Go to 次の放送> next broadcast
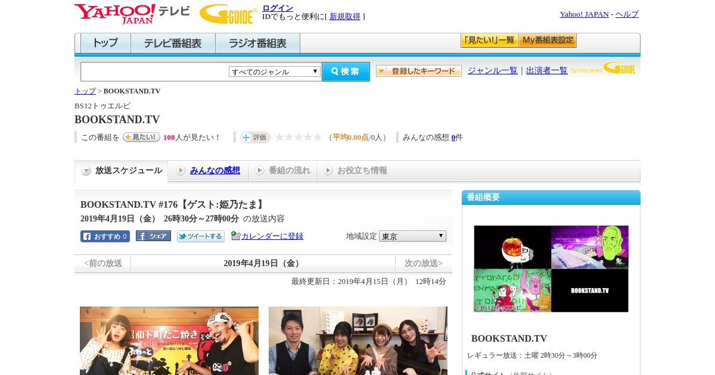The image size is (715, 375). tap(424, 263)
